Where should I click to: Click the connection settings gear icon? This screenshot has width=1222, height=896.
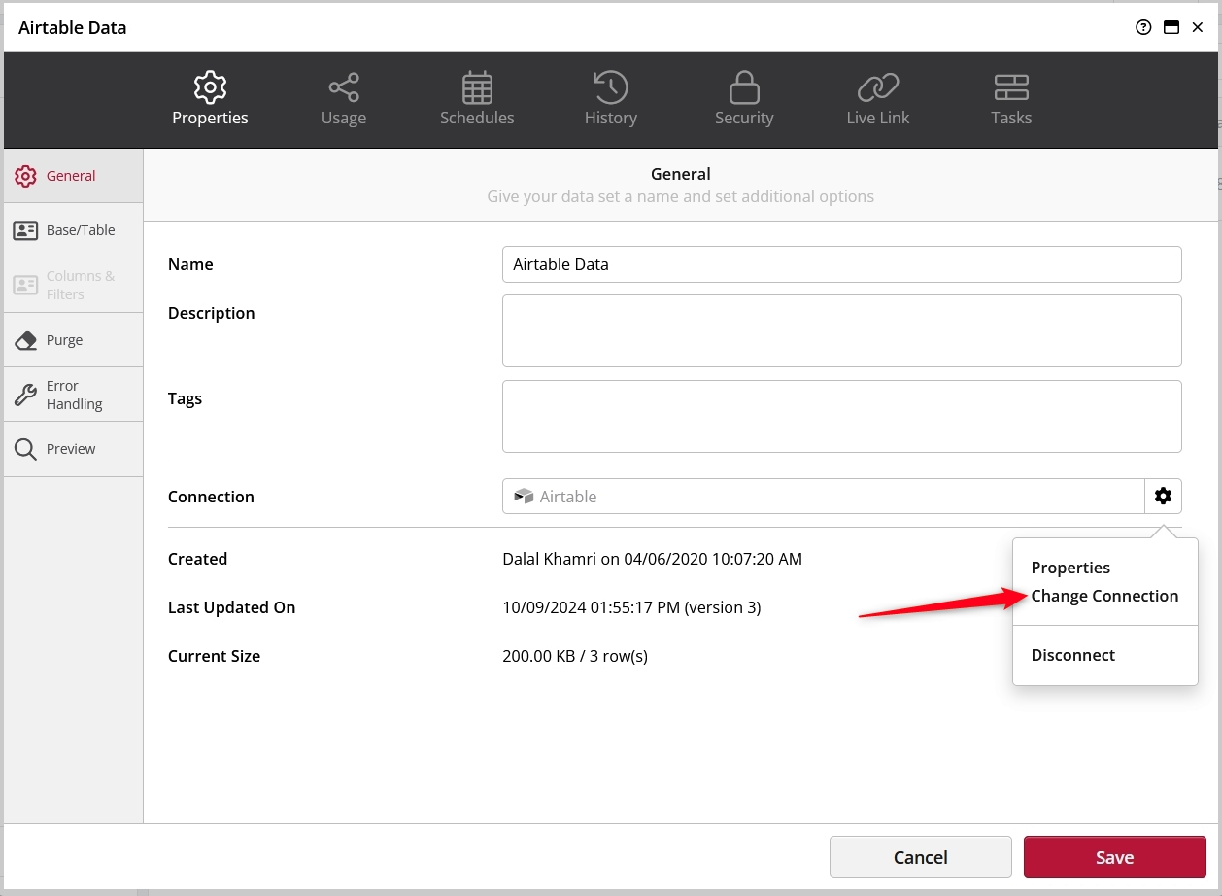click(x=1163, y=497)
